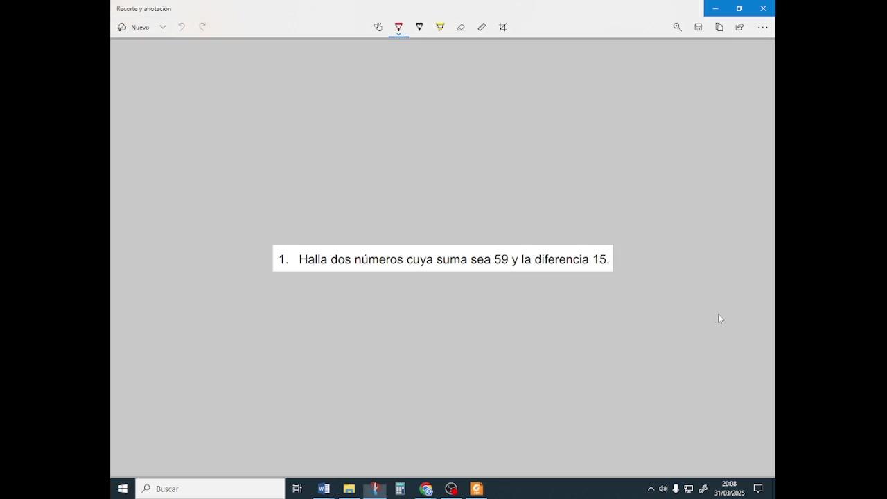The image size is (887, 499).
Task: Click the Buscar search box in taskbar
Action: 210,489
